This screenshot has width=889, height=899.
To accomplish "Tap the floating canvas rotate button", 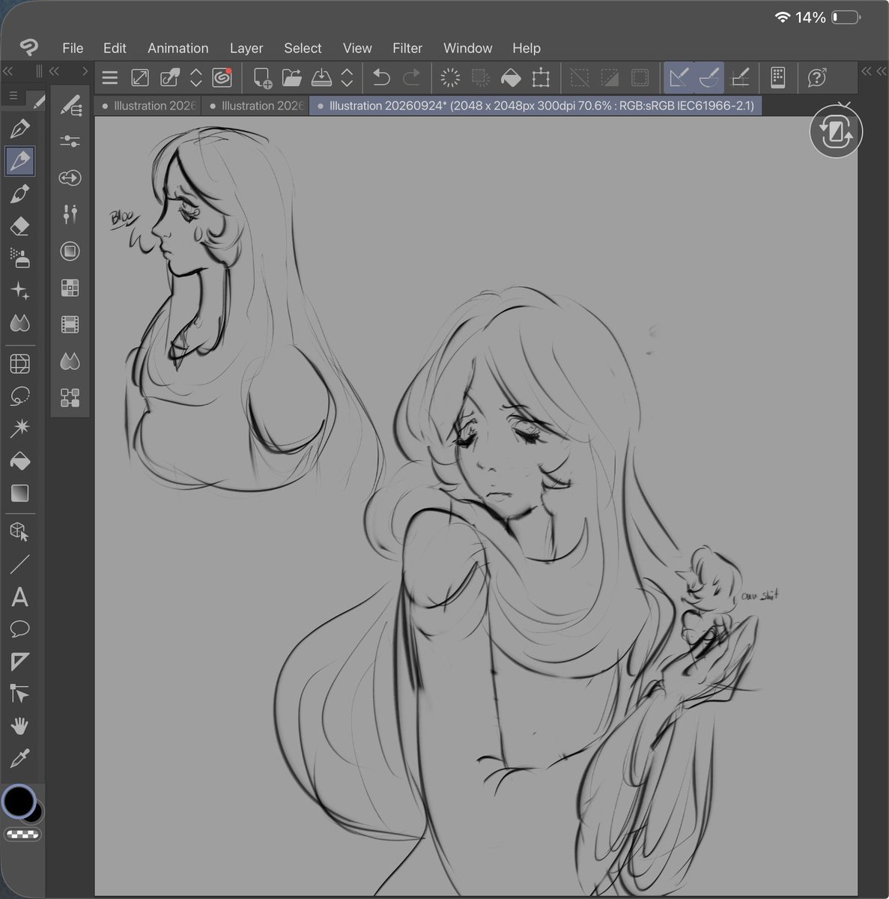I will (x=836, y=133).
